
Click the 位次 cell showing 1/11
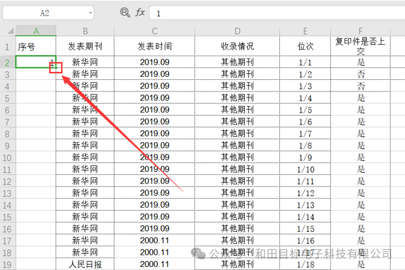tap(305, 181)
